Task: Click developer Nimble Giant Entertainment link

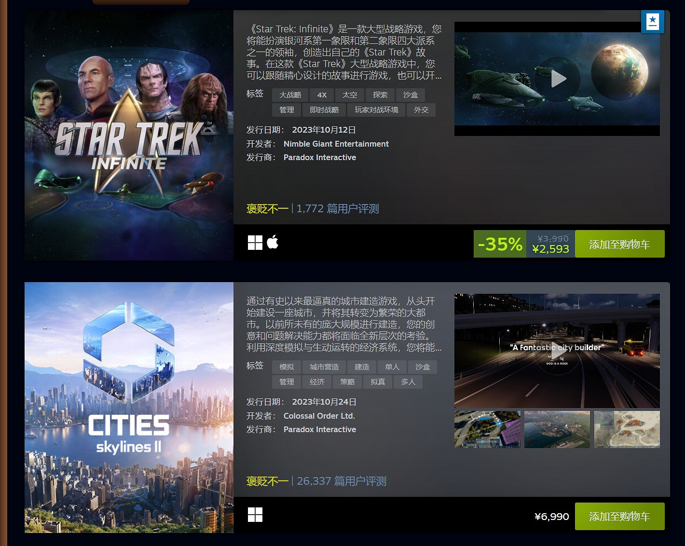Action: (336, 144)
